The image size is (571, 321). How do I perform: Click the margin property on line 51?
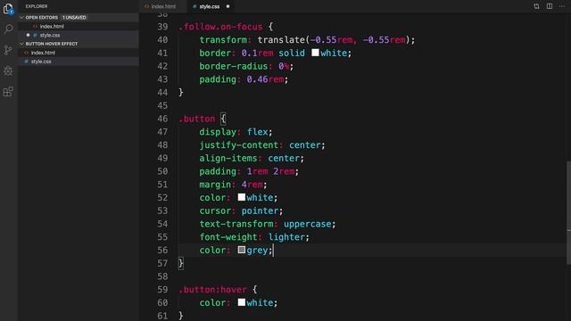pyautogui.click(x=215, y=185)
